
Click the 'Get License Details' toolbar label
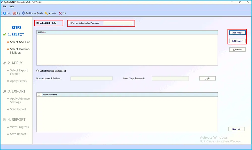[34, 13]
